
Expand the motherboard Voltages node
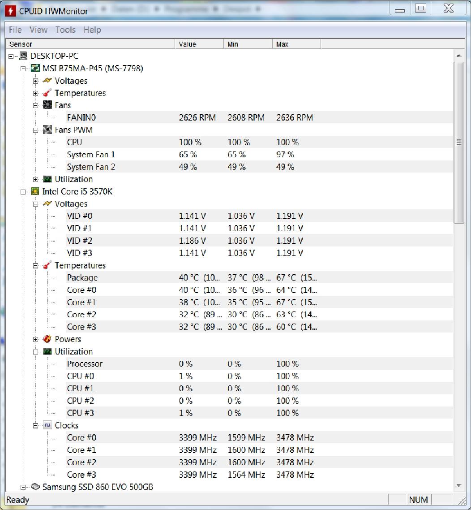[35, 81]
